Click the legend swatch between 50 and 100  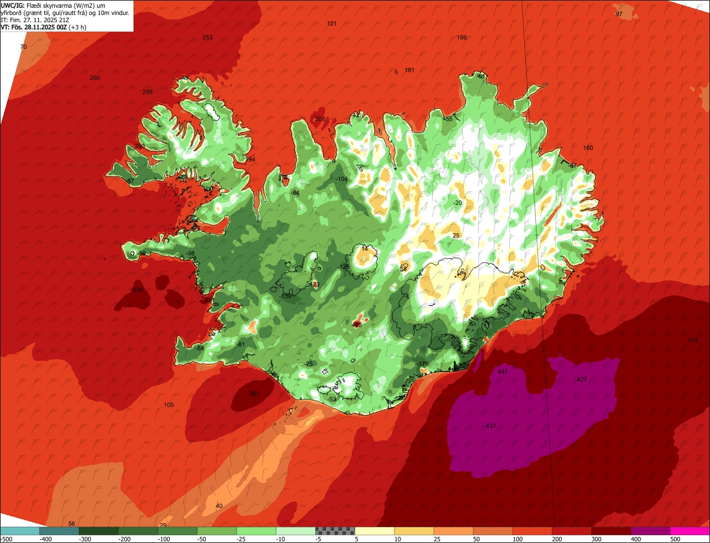pos(492,530)
